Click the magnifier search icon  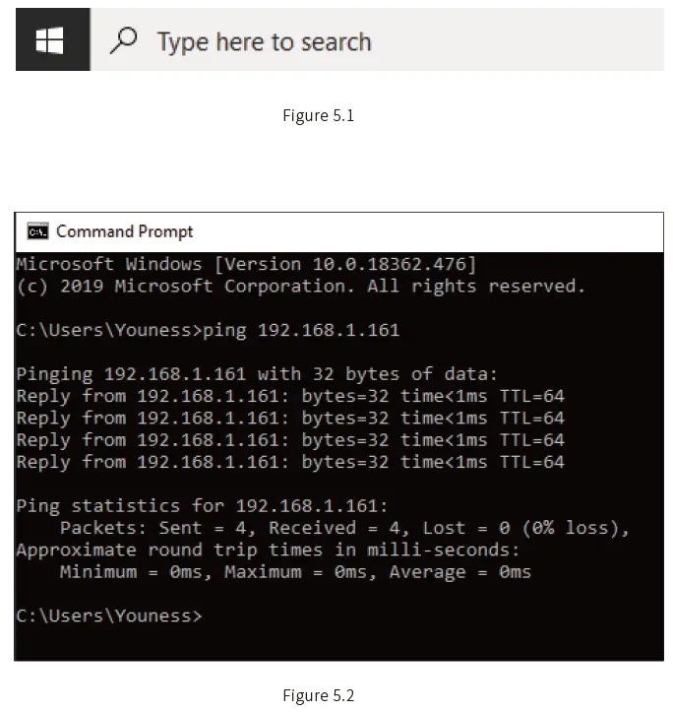point(123,41)
